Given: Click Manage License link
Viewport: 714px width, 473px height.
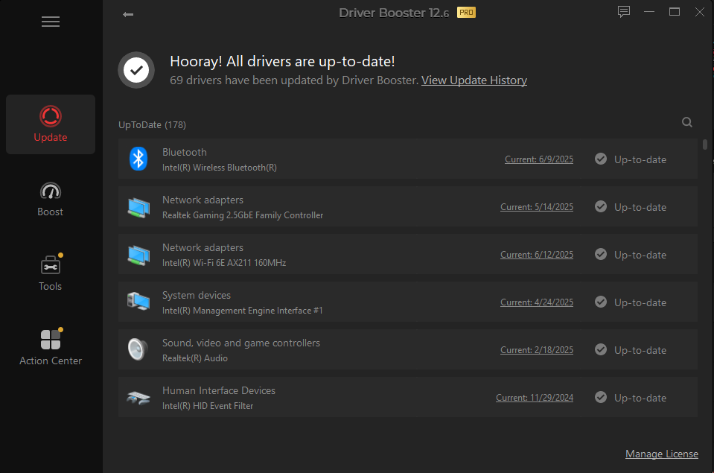Looking at the screenshot, I should click(661, 454).
